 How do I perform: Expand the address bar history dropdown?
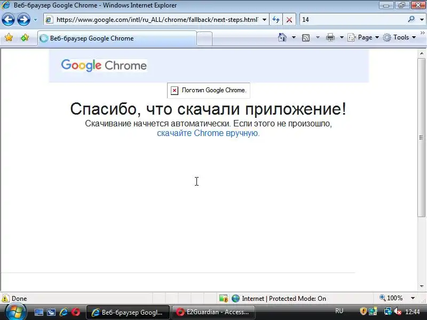(x=264, y=20)
